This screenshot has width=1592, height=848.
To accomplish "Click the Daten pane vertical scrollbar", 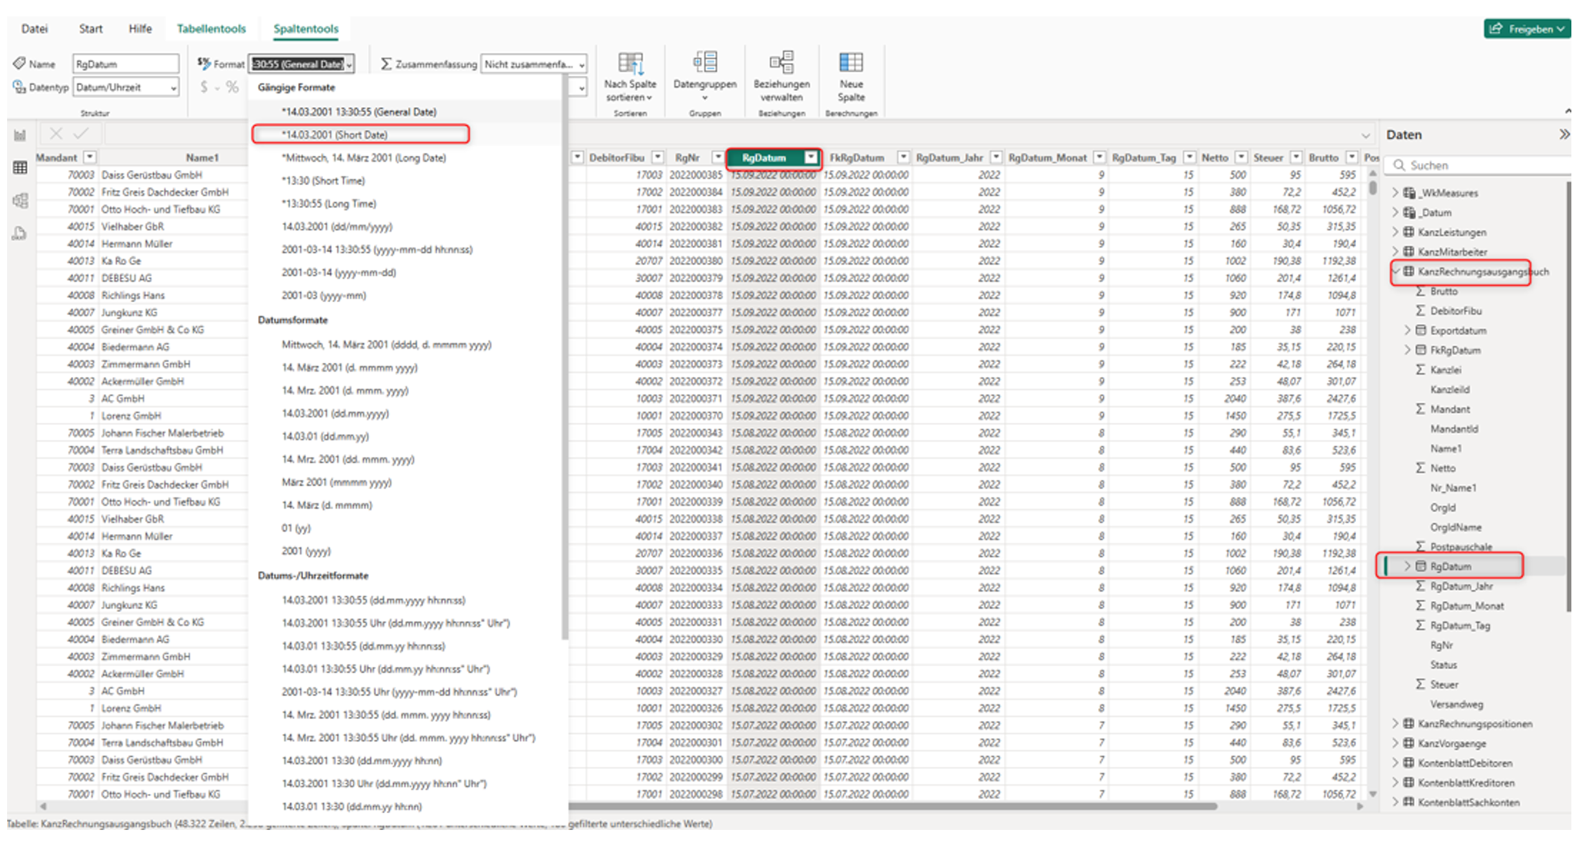I will tap(1568, 396).
